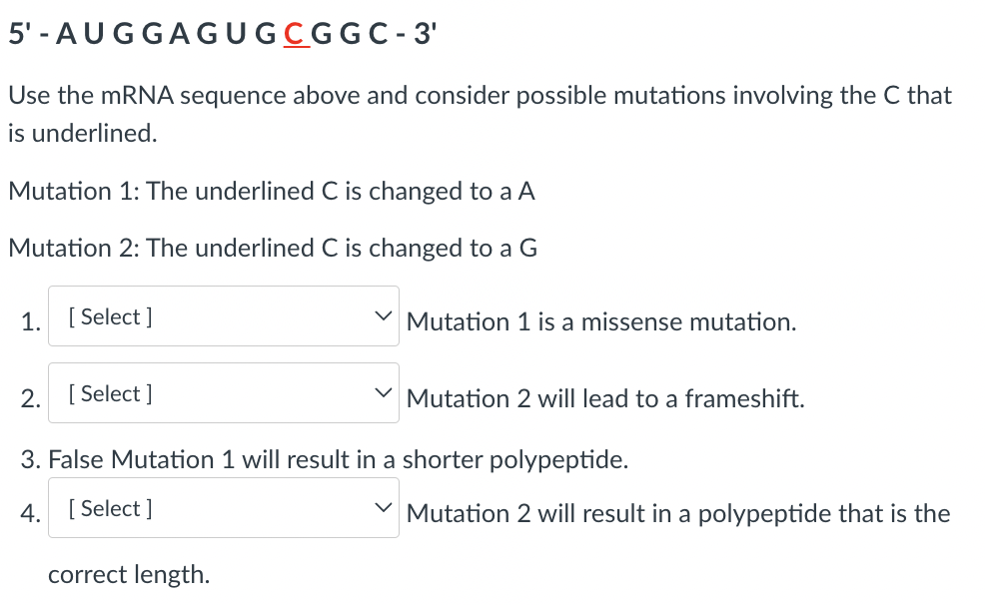Open the dropdown for question 2
The height and width of the screenshot is (605, 985).
(223, 392)
